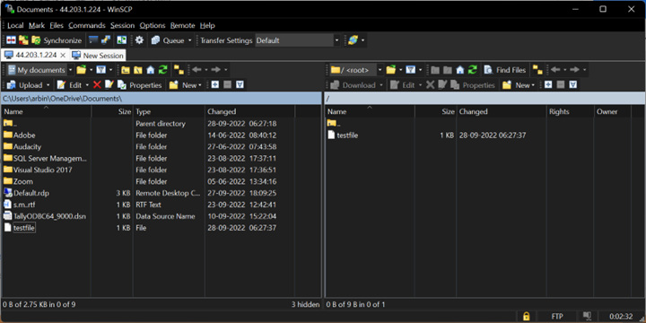Select the Adobe folder in local panel
The image size is (646, 323).
point(20,135)
